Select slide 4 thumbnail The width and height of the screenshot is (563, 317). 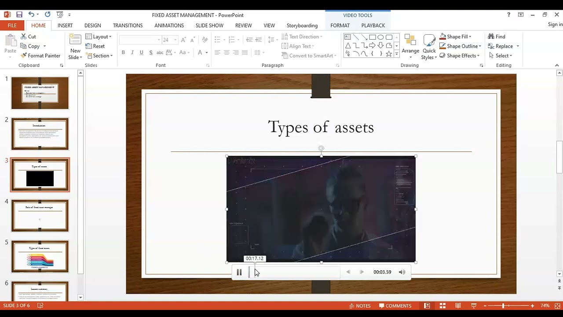pos(40,216)
